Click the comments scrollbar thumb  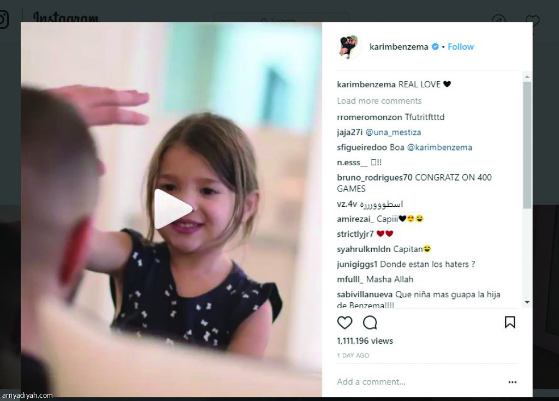click(527, 145)
